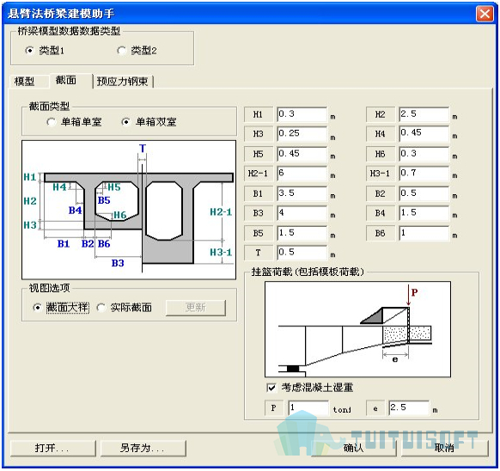The height and width of the screenshot is (471, 500).
Task: Select the 类型1 radio button
Action: click(29, 51)
